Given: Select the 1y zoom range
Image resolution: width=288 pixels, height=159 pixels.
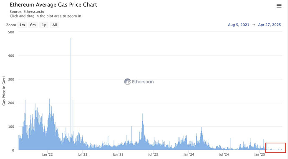Looking at the screenshot, I should tap(44, 25).
